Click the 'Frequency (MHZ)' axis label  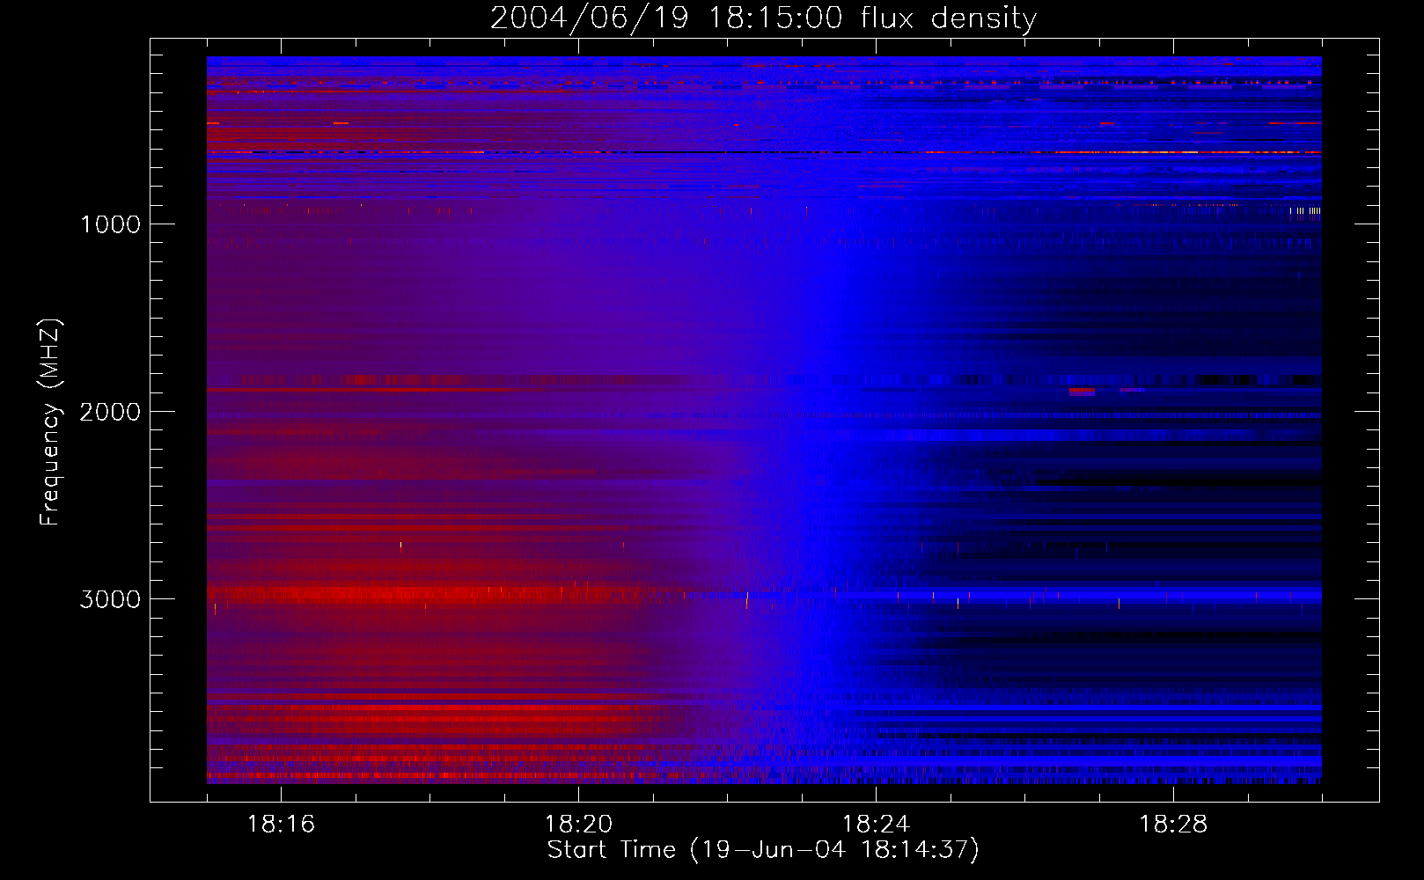click(x=50, y=422)
